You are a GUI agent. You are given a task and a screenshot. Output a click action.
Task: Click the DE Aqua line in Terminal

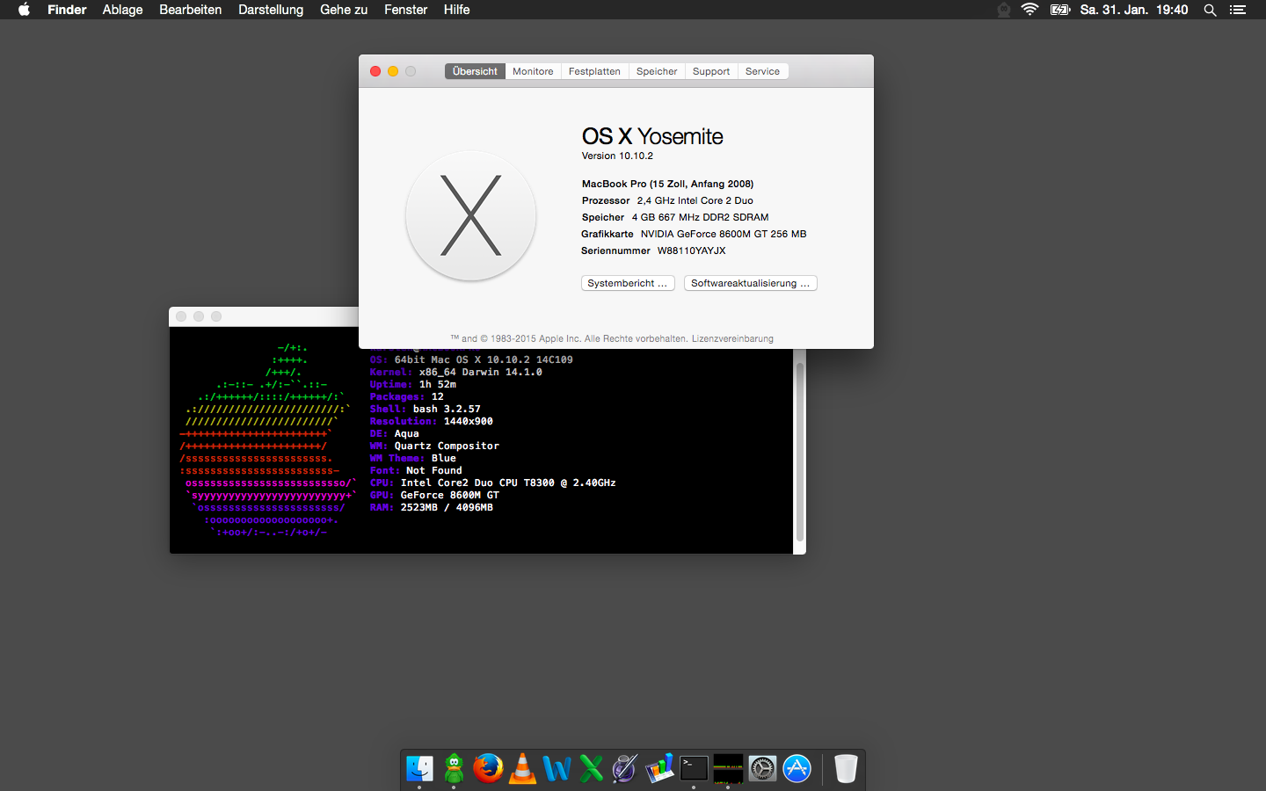coord(394,433)
